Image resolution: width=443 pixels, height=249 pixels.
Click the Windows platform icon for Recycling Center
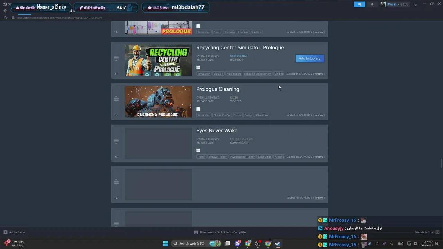[x=198, y=67]
